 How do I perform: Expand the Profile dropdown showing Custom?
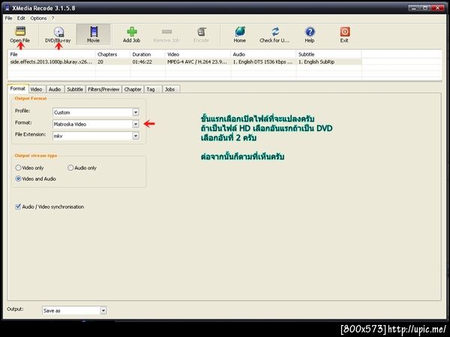[136, 113]
